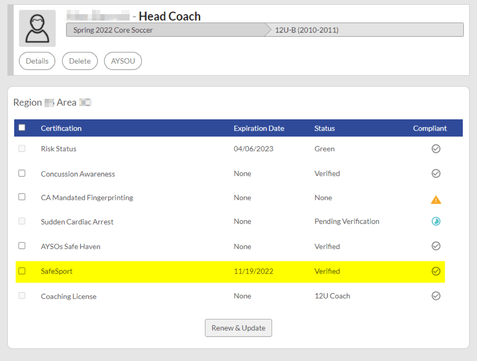Click the Green risk status value
477x361 pixels.
324,149
